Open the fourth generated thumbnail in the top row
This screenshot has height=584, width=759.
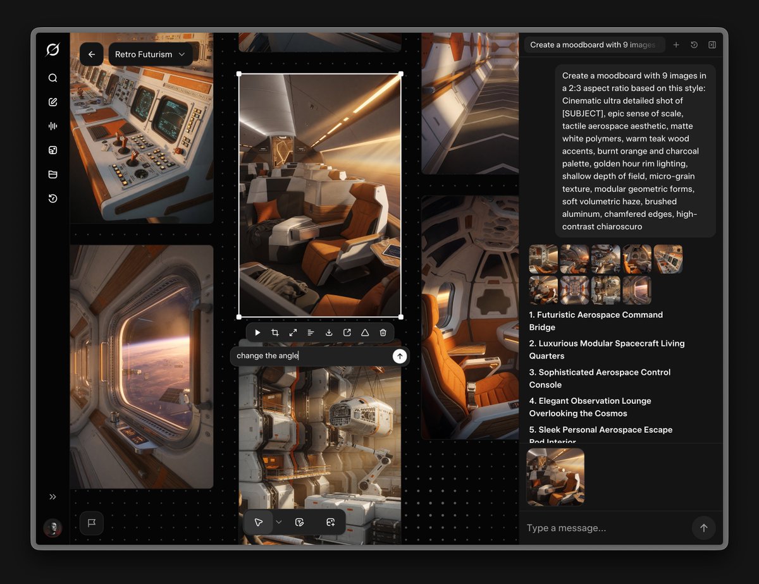point(636,259)
